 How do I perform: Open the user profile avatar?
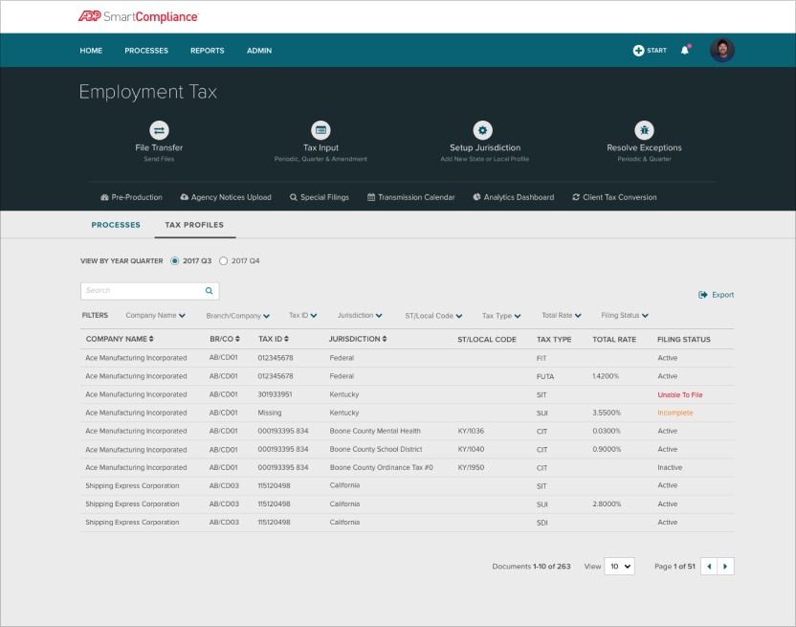(722, 50)
